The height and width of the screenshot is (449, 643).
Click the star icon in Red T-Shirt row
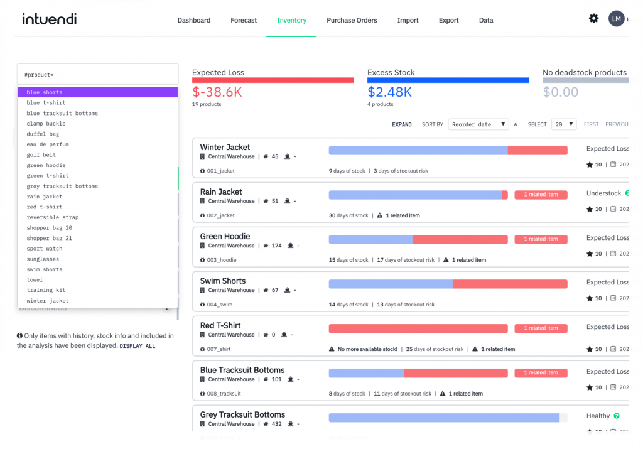589,349
